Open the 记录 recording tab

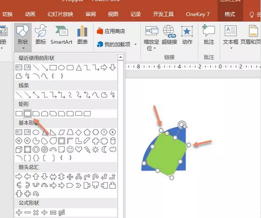(x=136, y=14)
